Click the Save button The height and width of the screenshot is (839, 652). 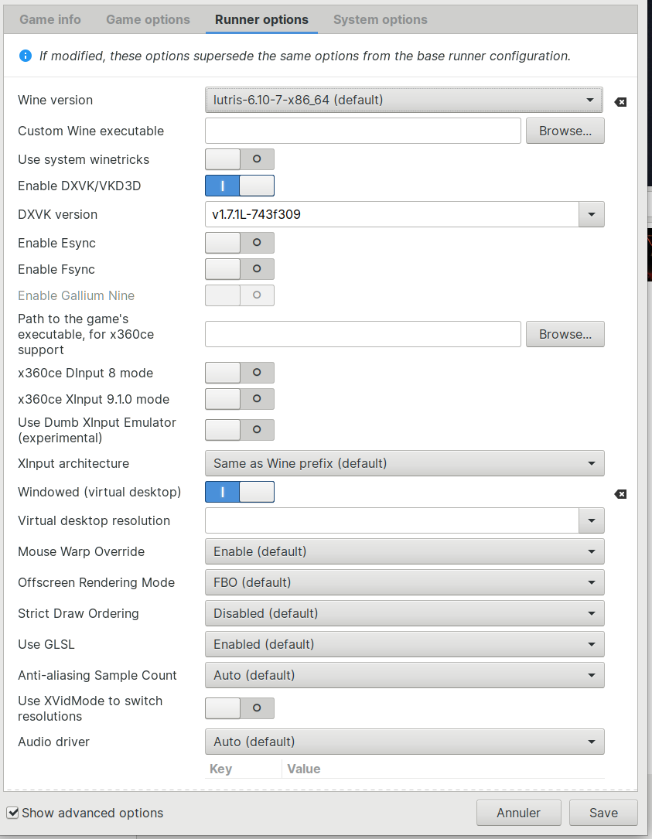tap(603, 813)
